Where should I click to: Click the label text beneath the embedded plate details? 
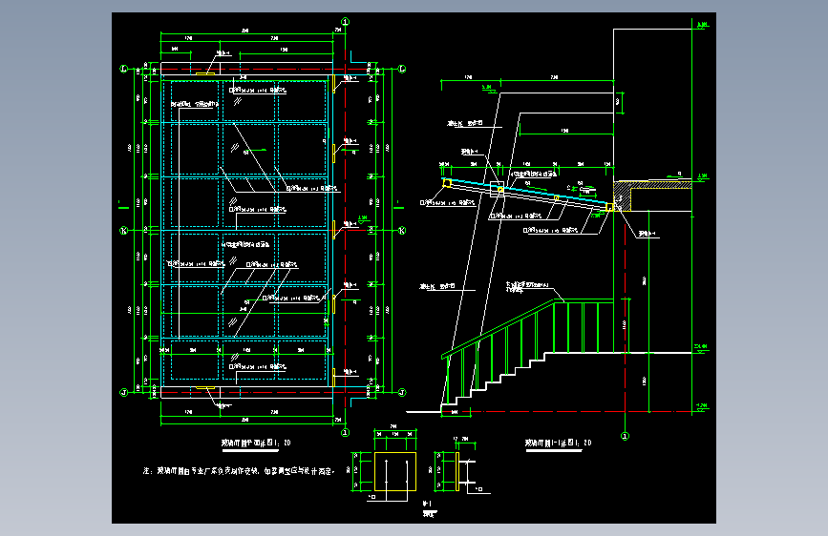429,508
